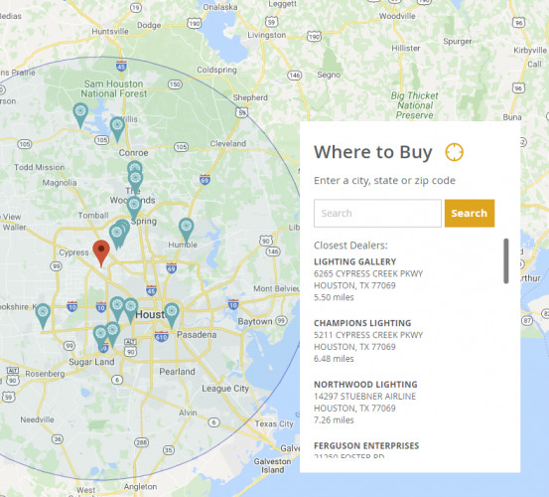Click the Baytown label on map
This screenshot has height=497, width=549.
(x=255, y=321)
